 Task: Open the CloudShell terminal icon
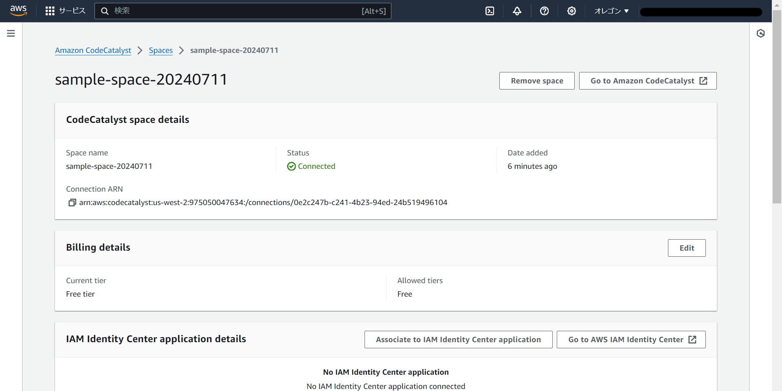[x=489, y=11]
